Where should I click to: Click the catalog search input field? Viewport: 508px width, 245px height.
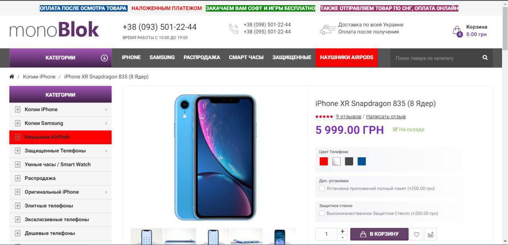coord(437,58)
